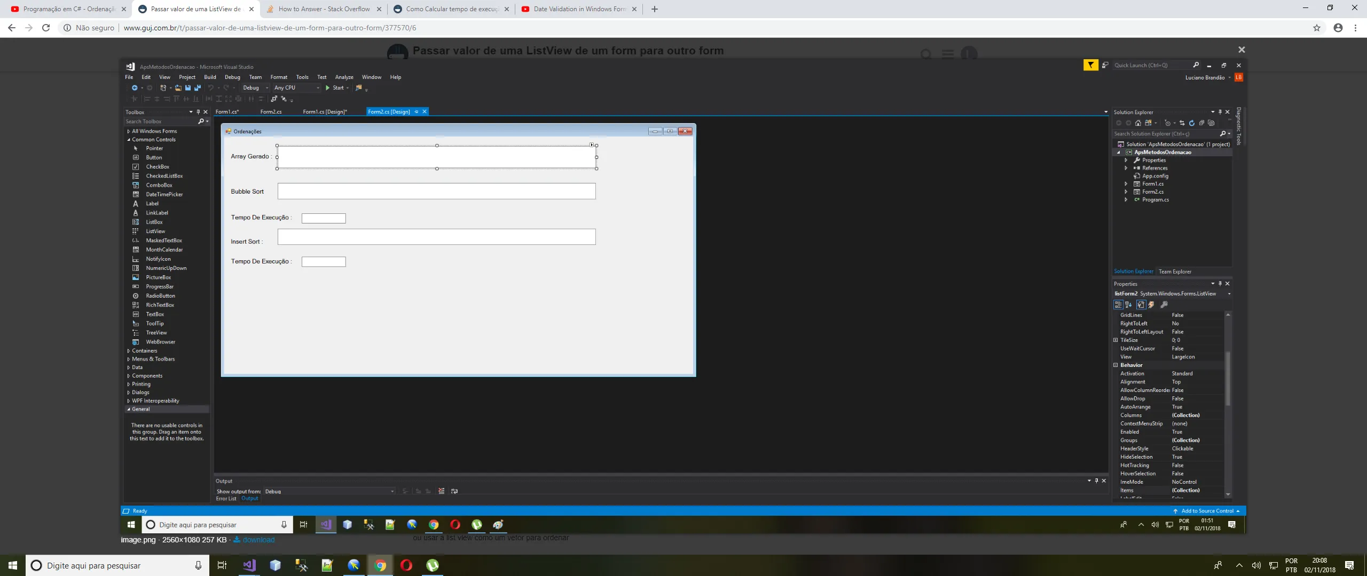Click the Save All toolbar icon
The image size is (1367, 576).
(x=198, y=88)
